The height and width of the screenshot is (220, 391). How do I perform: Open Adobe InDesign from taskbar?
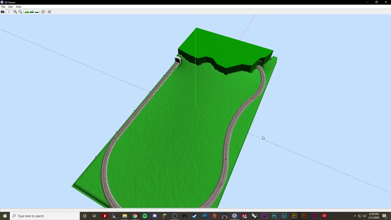[x=314, y=216]
